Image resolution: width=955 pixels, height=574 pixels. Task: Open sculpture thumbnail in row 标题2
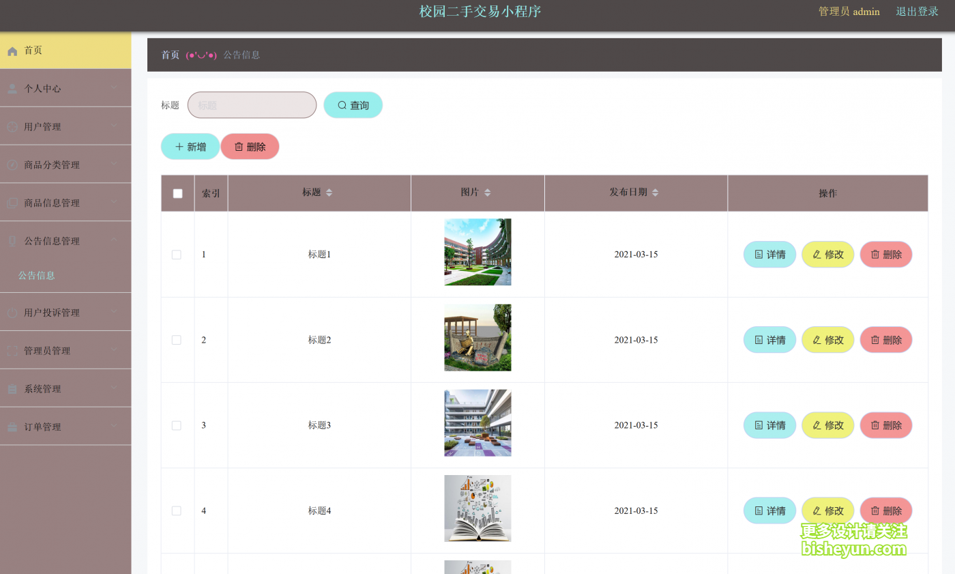click(x=477, y=338)
